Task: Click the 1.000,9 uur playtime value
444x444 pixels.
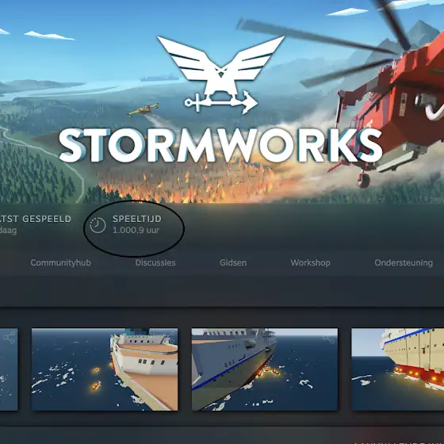Action: 136,230
